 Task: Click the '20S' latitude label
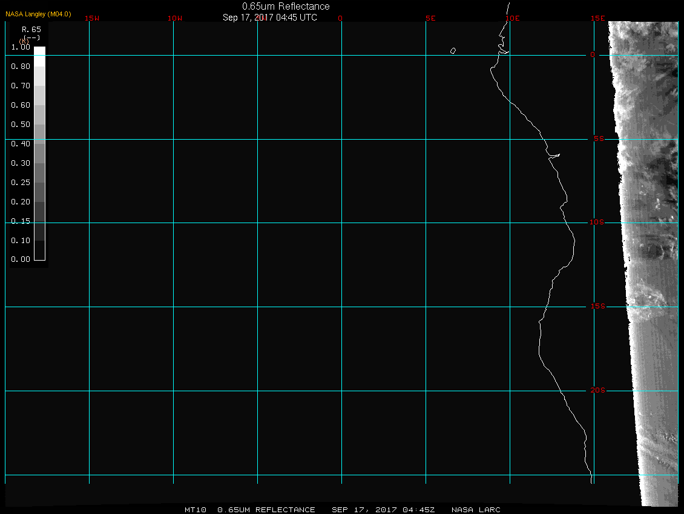click(x=598, y=390)
